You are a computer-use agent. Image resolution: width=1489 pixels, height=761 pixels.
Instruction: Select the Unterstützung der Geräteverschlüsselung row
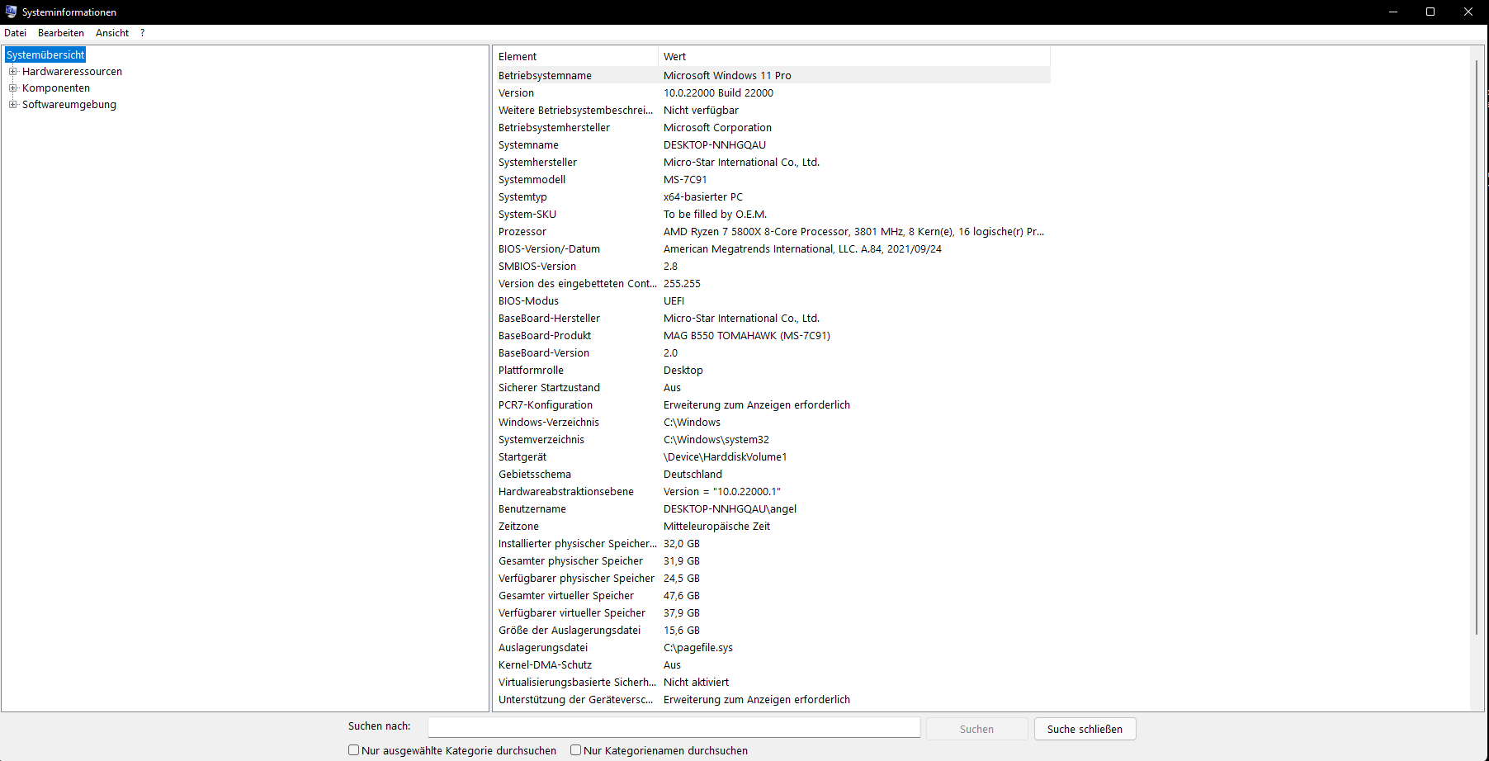772,699
